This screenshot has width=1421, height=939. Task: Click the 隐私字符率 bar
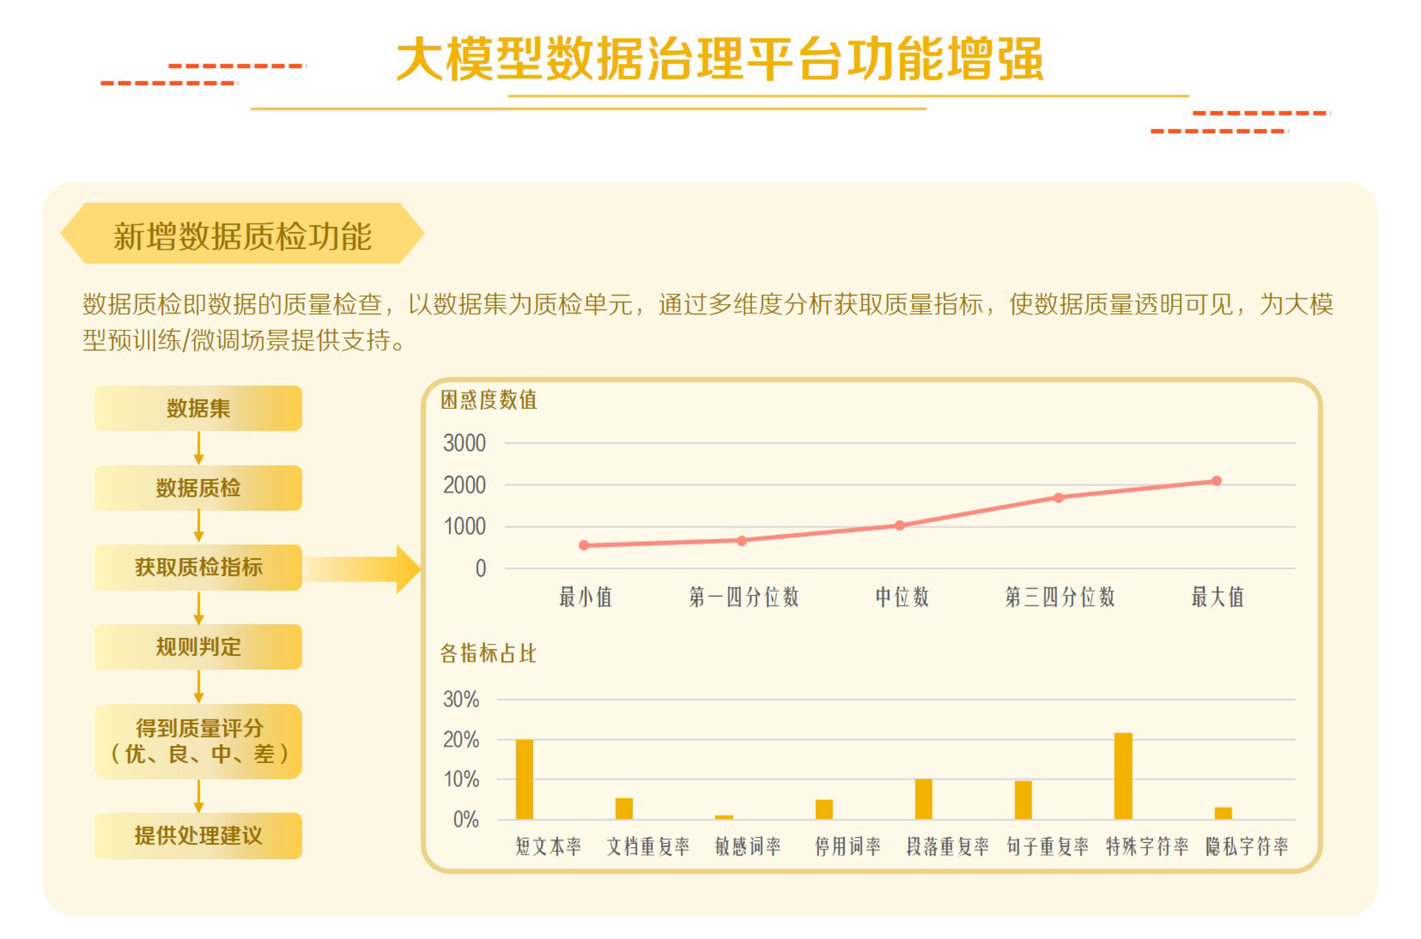(x=1223, y=813)
